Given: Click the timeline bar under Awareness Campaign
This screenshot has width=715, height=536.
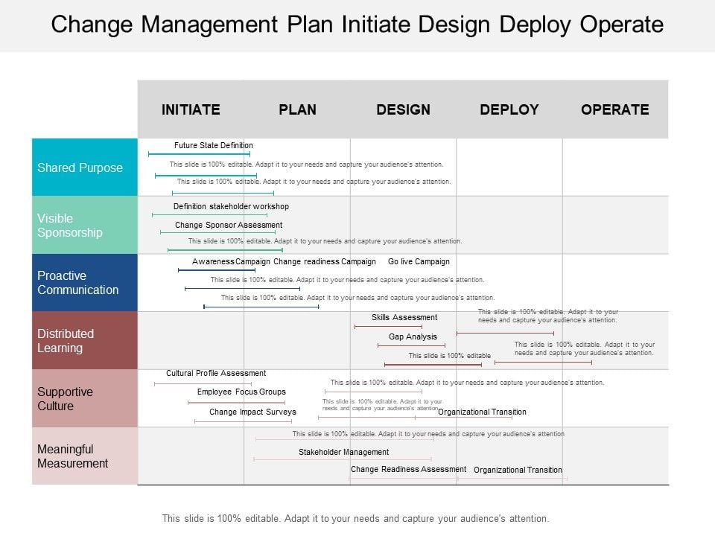Looking at the screenshot, I should click(x=217, y=270).
